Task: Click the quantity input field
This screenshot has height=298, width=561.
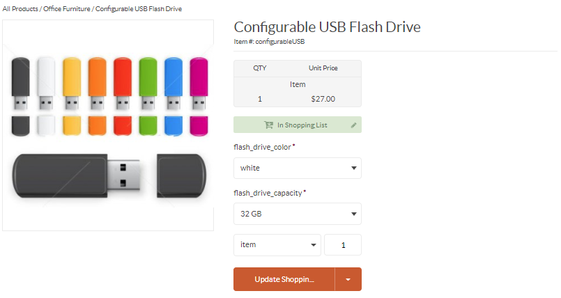Action: [x=343, y=245]
